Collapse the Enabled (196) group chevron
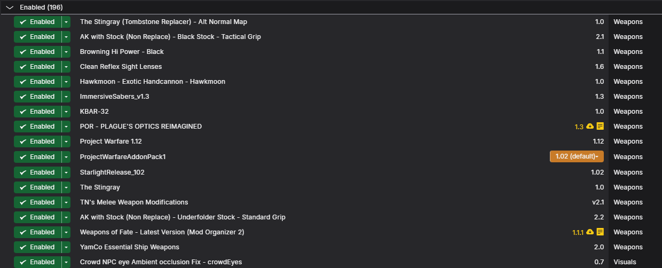The image size is (662, 268). (9, 7)
